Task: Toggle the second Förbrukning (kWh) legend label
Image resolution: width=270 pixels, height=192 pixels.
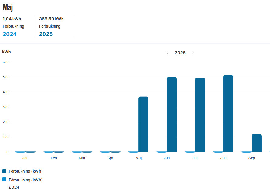Action: click(25, 180)
